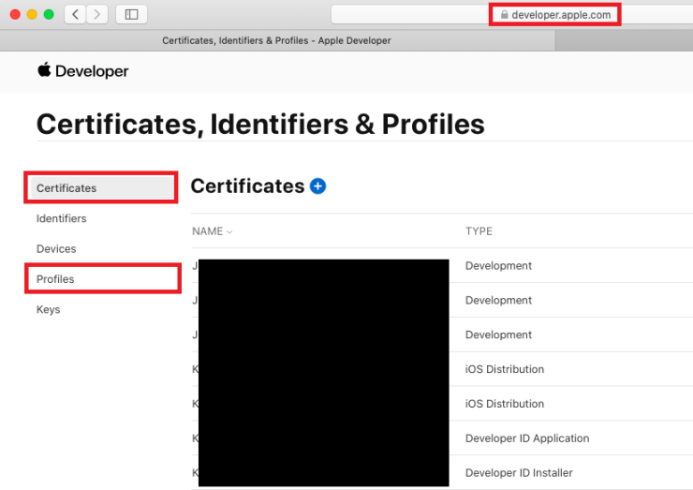The width and height of the screenshot is (693, 490).
Task: Open Keys section in sidebar
Action: [48, 309]
